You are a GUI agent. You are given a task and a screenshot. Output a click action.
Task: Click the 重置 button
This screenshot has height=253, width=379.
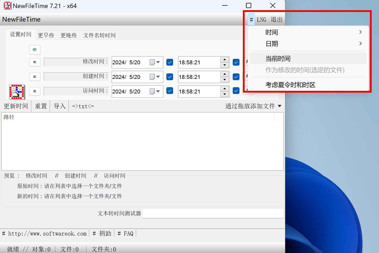point(41,106)
